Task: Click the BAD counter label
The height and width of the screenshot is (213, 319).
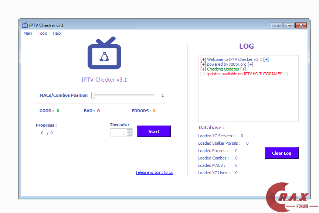Action: [x=89, y=111]
